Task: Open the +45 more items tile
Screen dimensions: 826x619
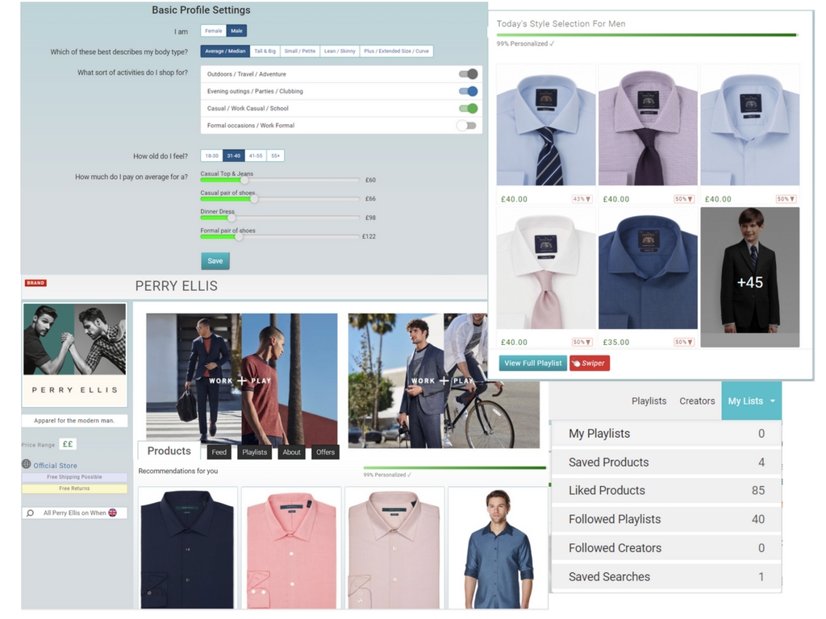Action: (749, 277)
